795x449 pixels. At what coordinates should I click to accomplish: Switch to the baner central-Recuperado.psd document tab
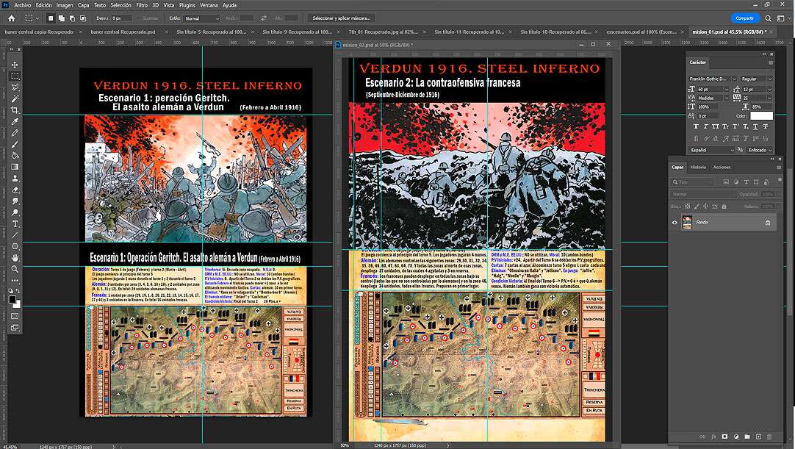coord(123,32)
